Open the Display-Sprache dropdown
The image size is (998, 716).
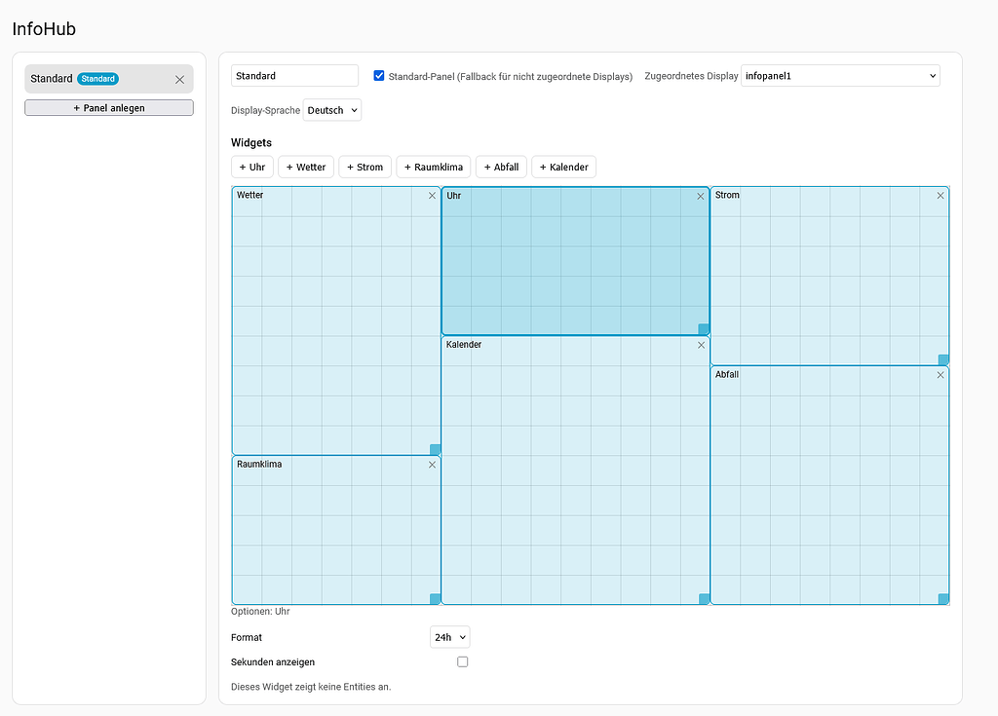click(332, 110)
